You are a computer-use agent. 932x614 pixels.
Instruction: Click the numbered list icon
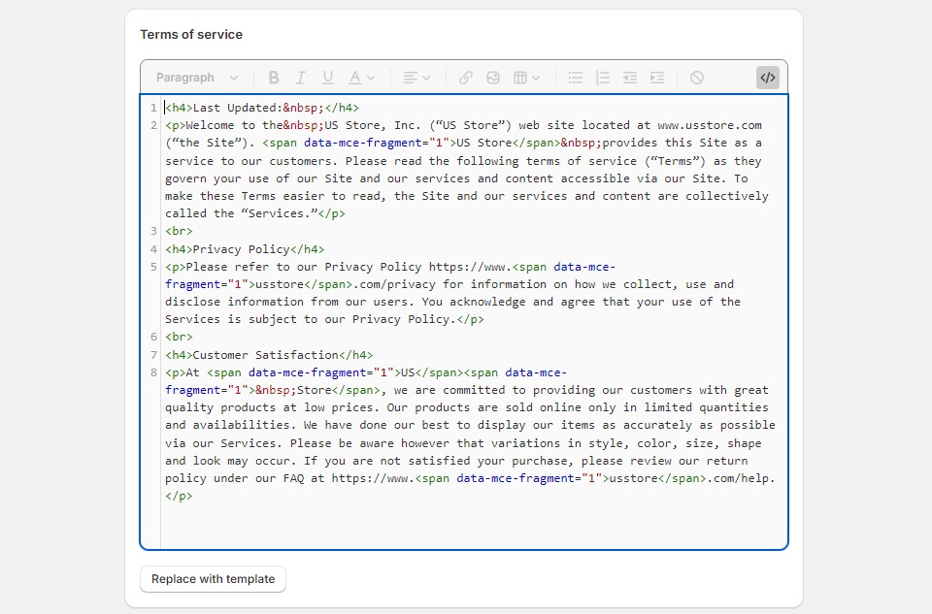pos(603,78)
